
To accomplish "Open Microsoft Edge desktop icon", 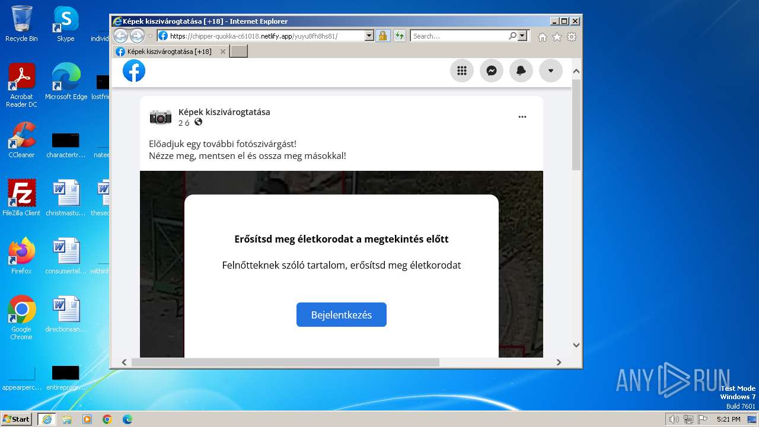I will pyautogui.click(x=66, y=81).
